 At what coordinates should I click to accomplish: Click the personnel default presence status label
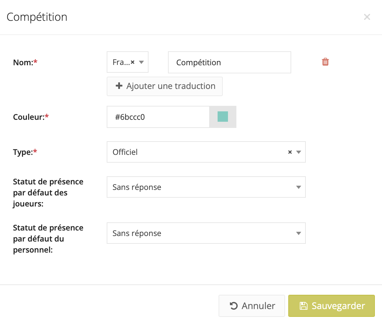[x=48, y=239]
